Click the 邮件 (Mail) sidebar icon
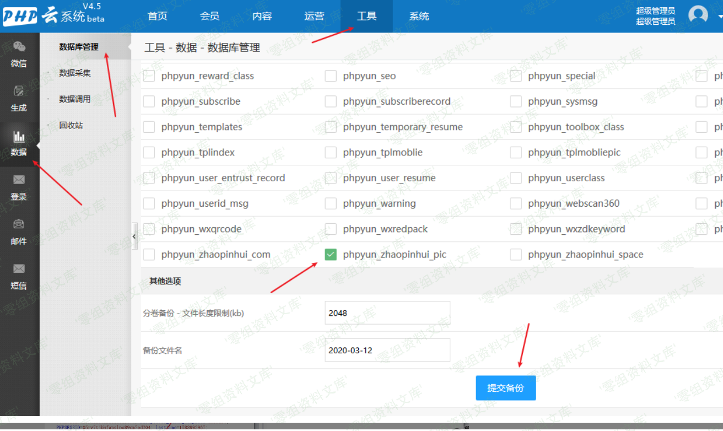The height and width of the screenshot is (431, 723). (19, 225)
